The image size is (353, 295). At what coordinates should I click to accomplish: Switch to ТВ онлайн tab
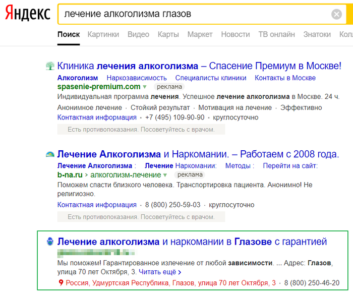pyautogui.click(x=276, y=34)
